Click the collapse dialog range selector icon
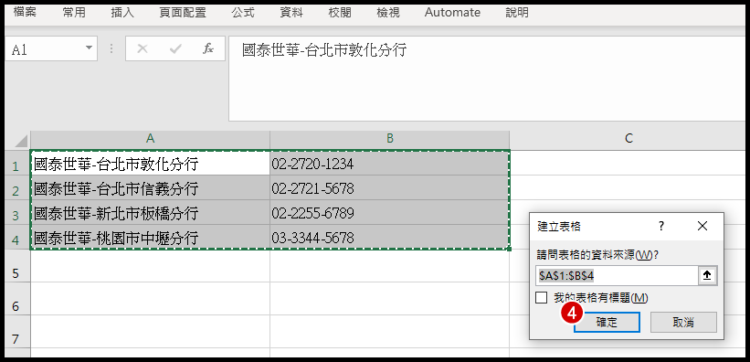 pos(708,276)
